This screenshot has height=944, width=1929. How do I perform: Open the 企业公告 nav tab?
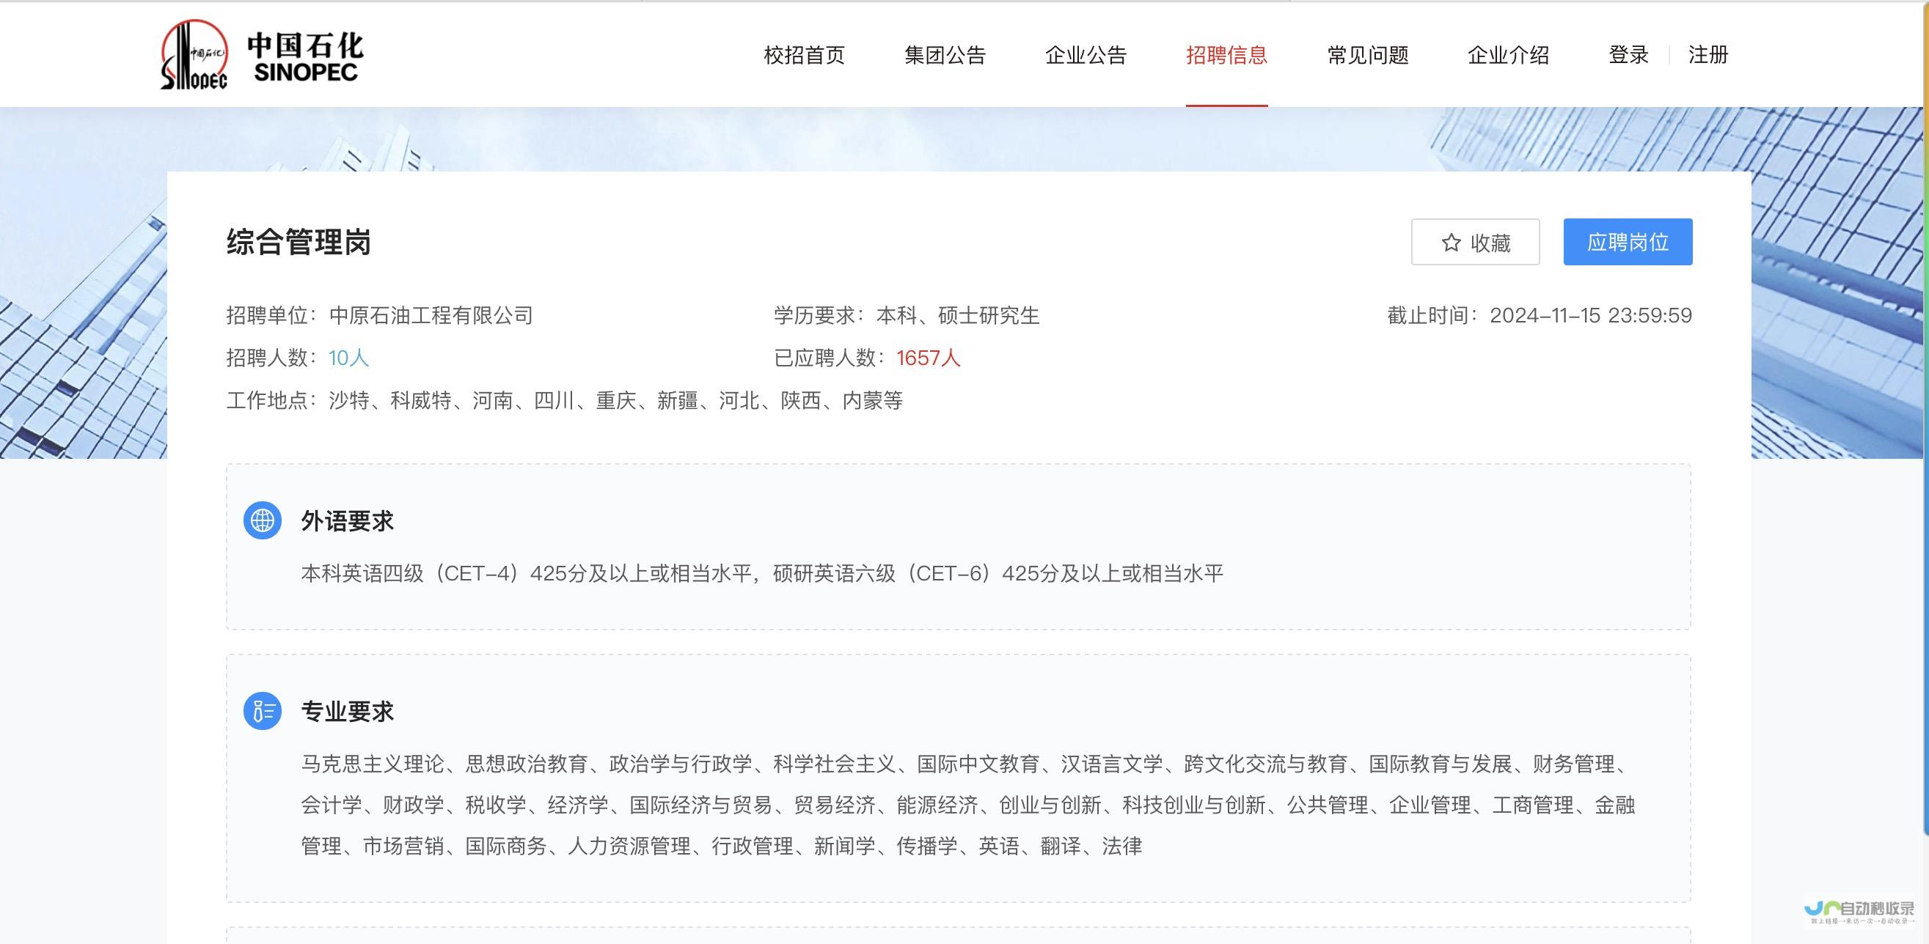pos(1086,55)
